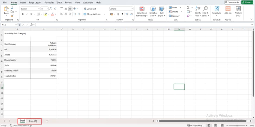Select the Excel(1) sheet tab
Screen dimensions: 255x127
coord(33,121)
